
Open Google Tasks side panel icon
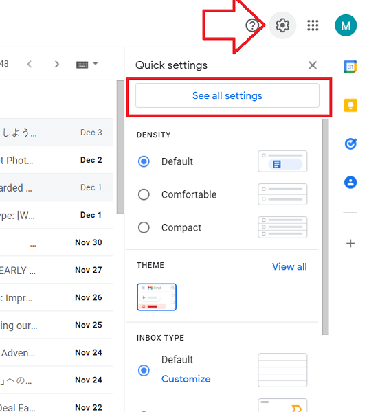350,144
